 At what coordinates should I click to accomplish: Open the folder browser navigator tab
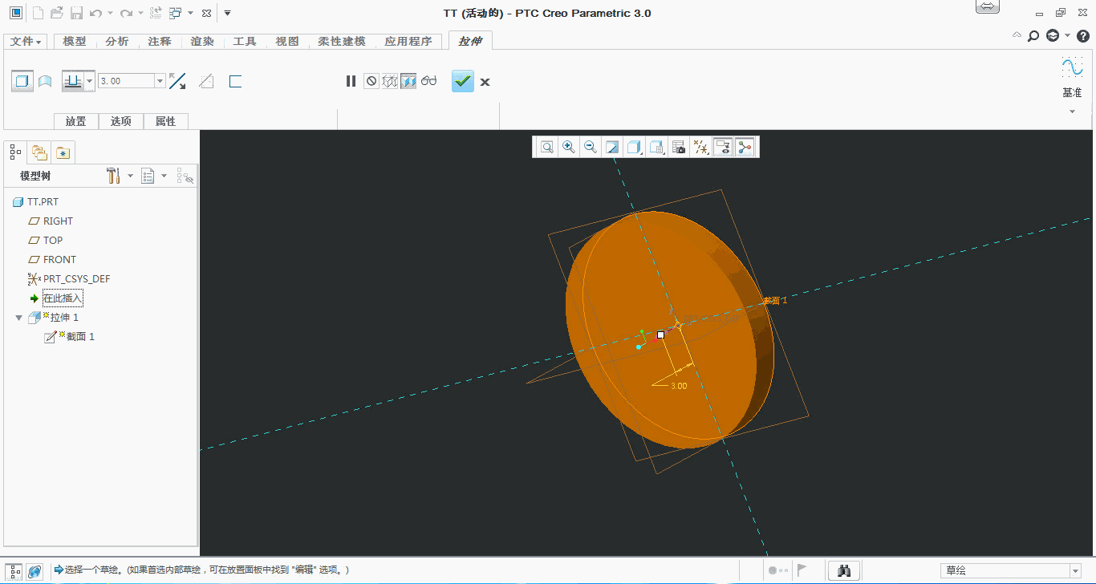tap(39, 152)
